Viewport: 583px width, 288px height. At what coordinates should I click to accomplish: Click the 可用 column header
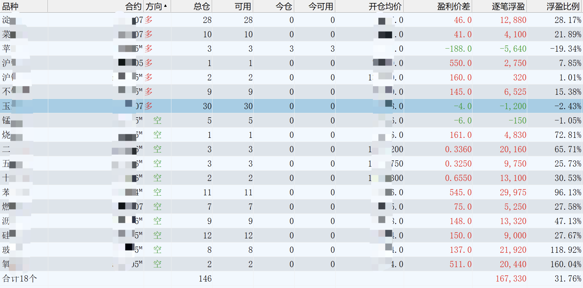[x=243, y=6]
